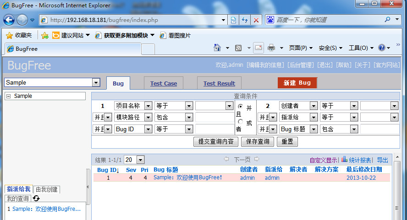
Task: Select the 并且 radio button
Action: pos(240,106)
